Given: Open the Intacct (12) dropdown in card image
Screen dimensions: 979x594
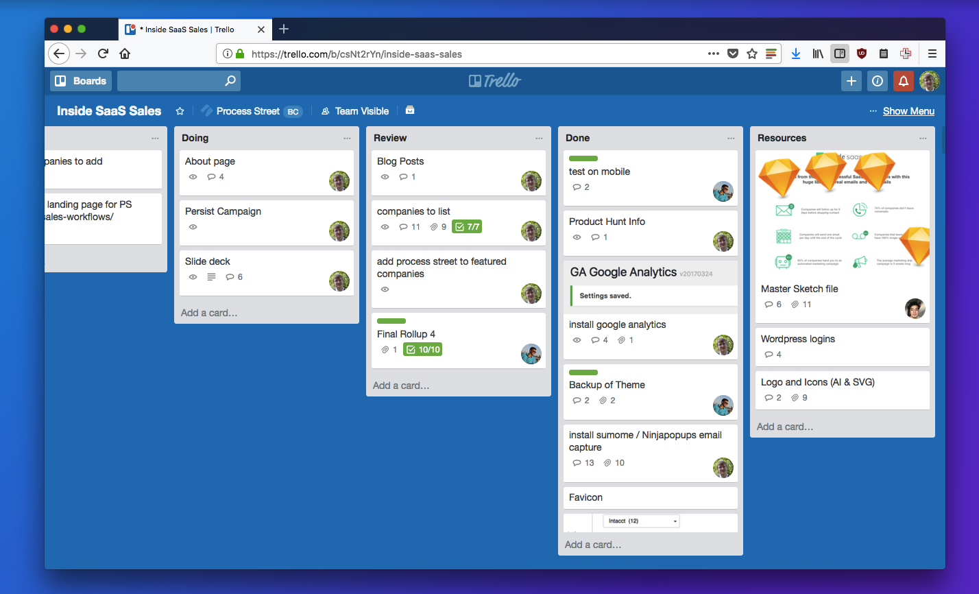Looking at the screenshot, I should (x=641, y=521).
